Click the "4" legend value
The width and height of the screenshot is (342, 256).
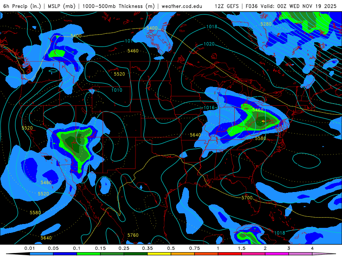(312, 248)
